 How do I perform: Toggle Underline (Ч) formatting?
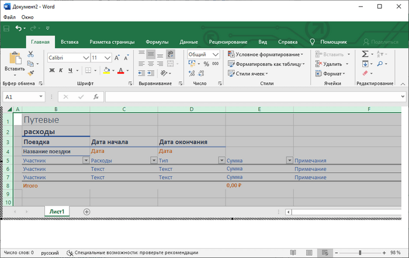pyautogui.click(x=70, y=71)
